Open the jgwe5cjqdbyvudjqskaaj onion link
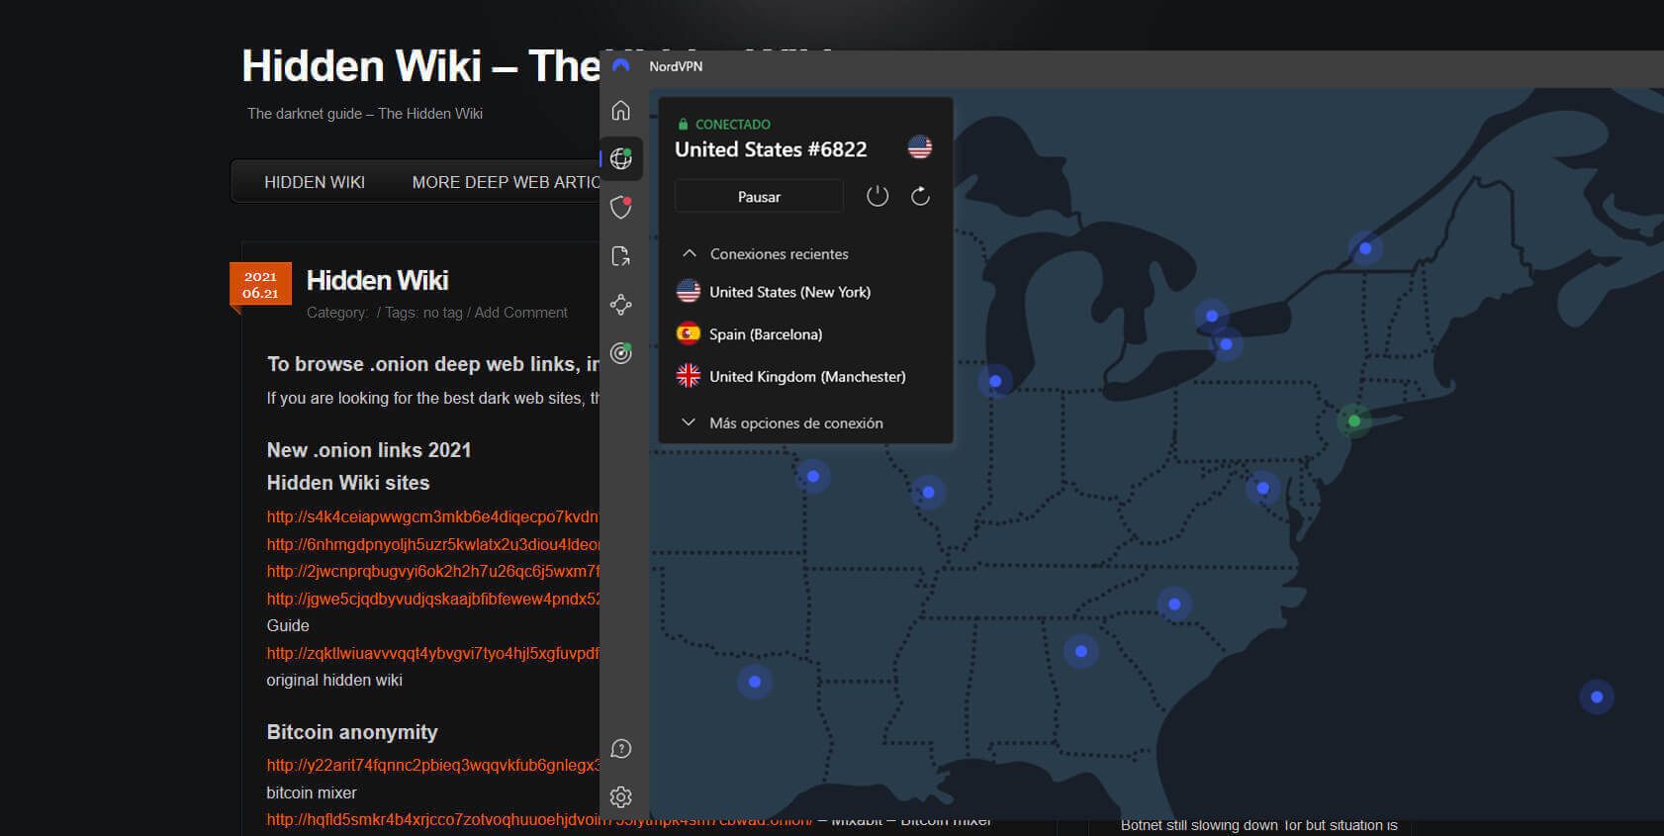This screenshot has height=836, width=1664. [x=432, y=599]
